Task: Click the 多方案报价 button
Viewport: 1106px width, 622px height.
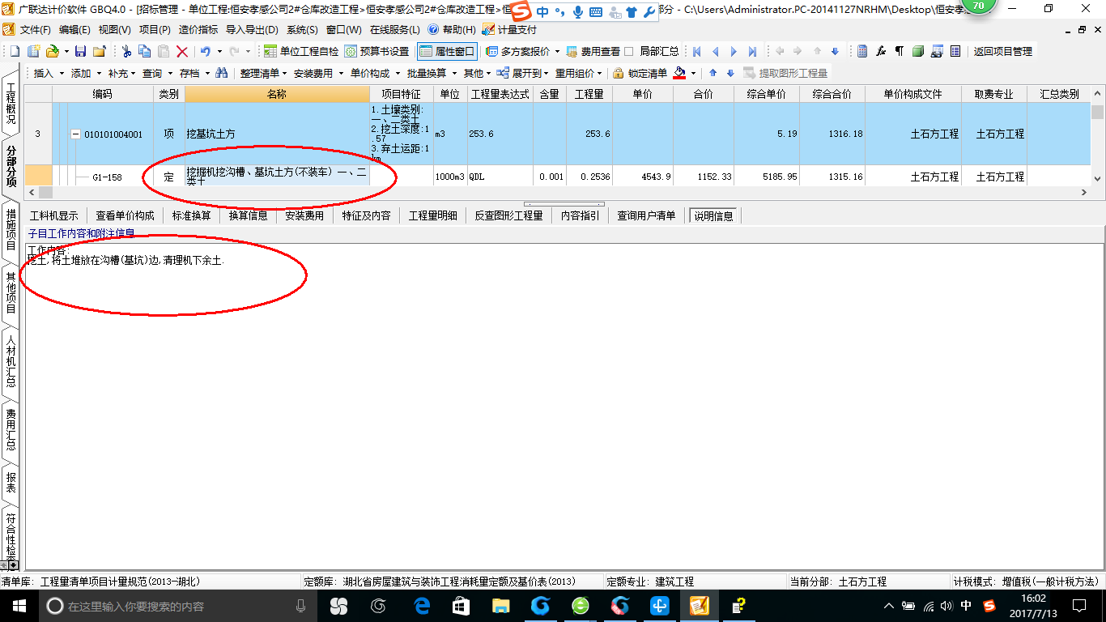Action: tap(522, 51)
